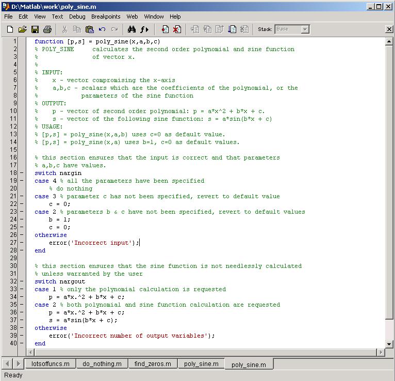Click the Step Out debug toolbar icon

[220, 29]
